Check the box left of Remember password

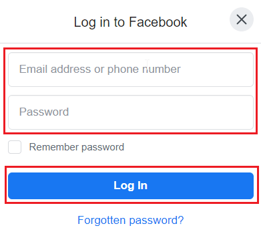click(15, 147)
